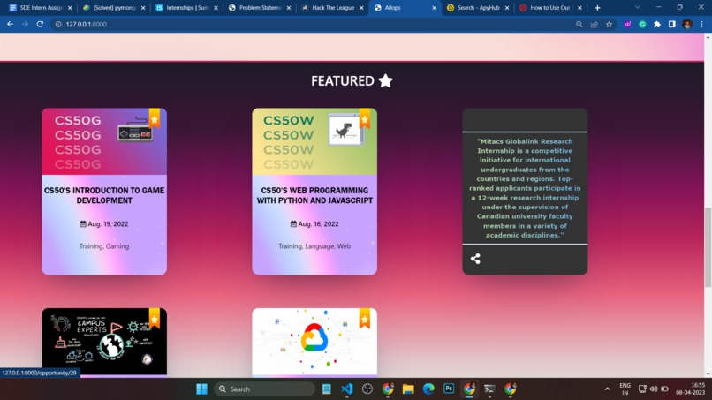Click the Training, Language, Web tags

coord(314,246)
